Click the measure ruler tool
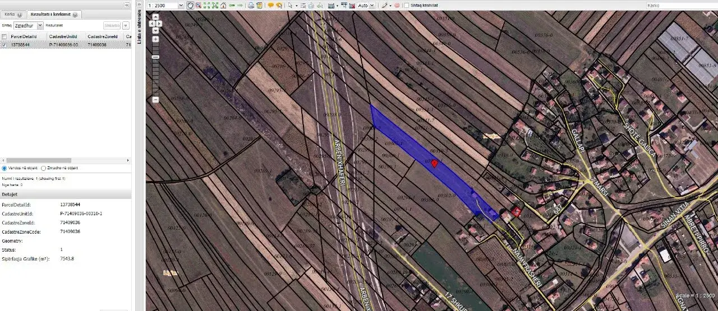This screenshot has width=718, height=311. coord(332,5)
